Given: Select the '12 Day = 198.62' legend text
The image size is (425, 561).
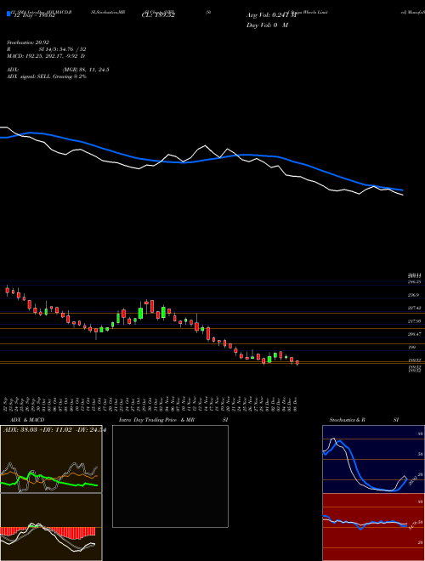Looking at the screenshot, I should coord(33,15).
